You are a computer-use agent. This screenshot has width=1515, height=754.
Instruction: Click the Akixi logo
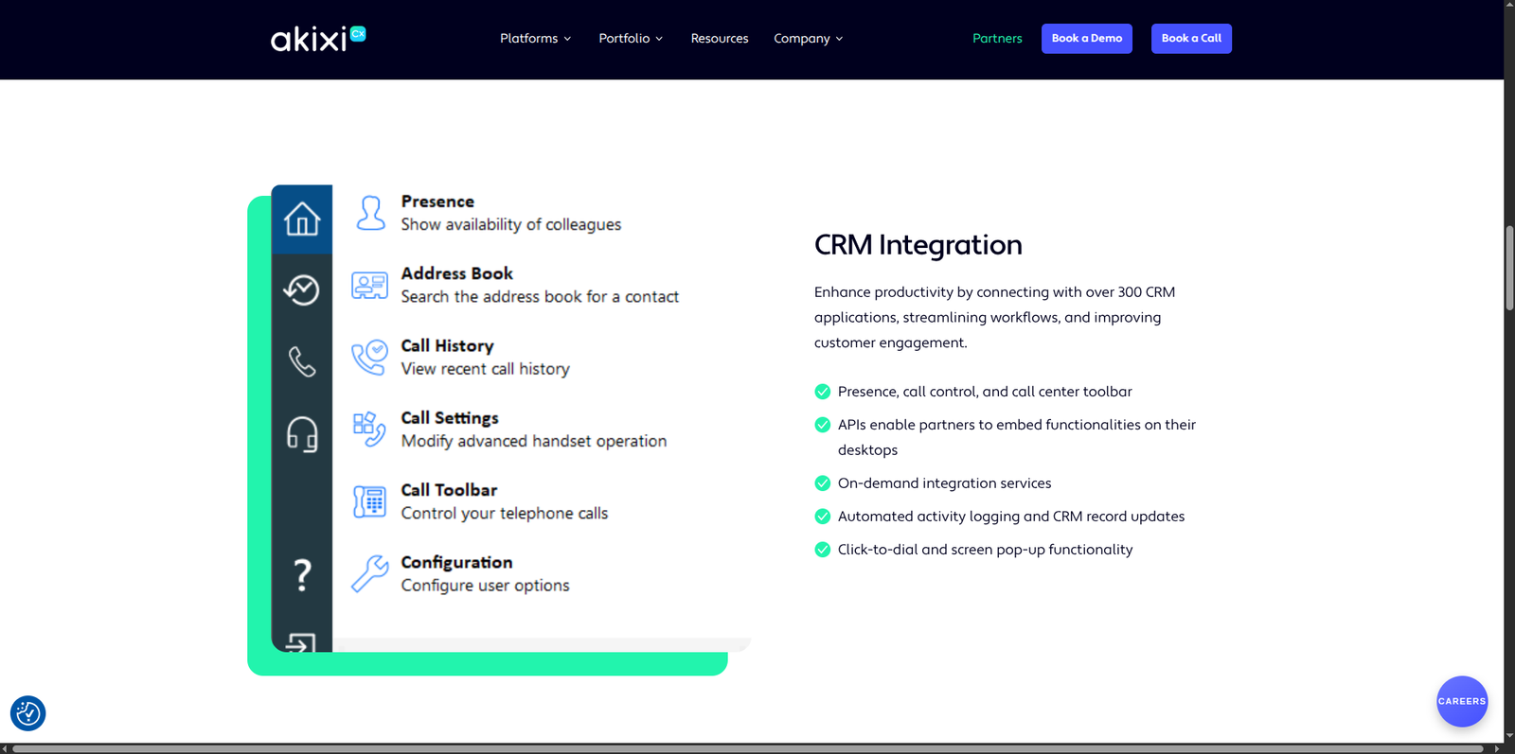(x=317, y=39)
